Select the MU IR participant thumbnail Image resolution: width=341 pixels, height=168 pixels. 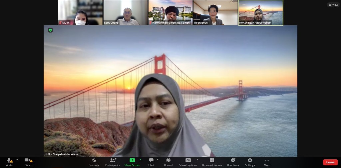click(80, 13)
